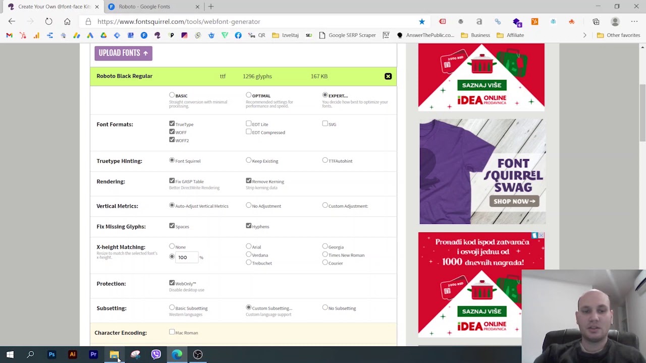Open Edge settings and more menu
Image resolution: width=646 pixels, height=363 pixels.
(x=634, y=22)
